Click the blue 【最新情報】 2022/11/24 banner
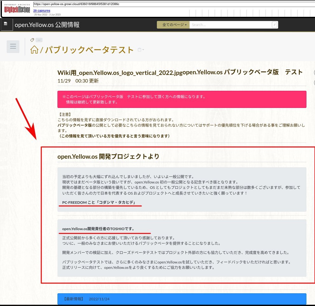This screenshot has height=306, width=315. coord(182,299)
